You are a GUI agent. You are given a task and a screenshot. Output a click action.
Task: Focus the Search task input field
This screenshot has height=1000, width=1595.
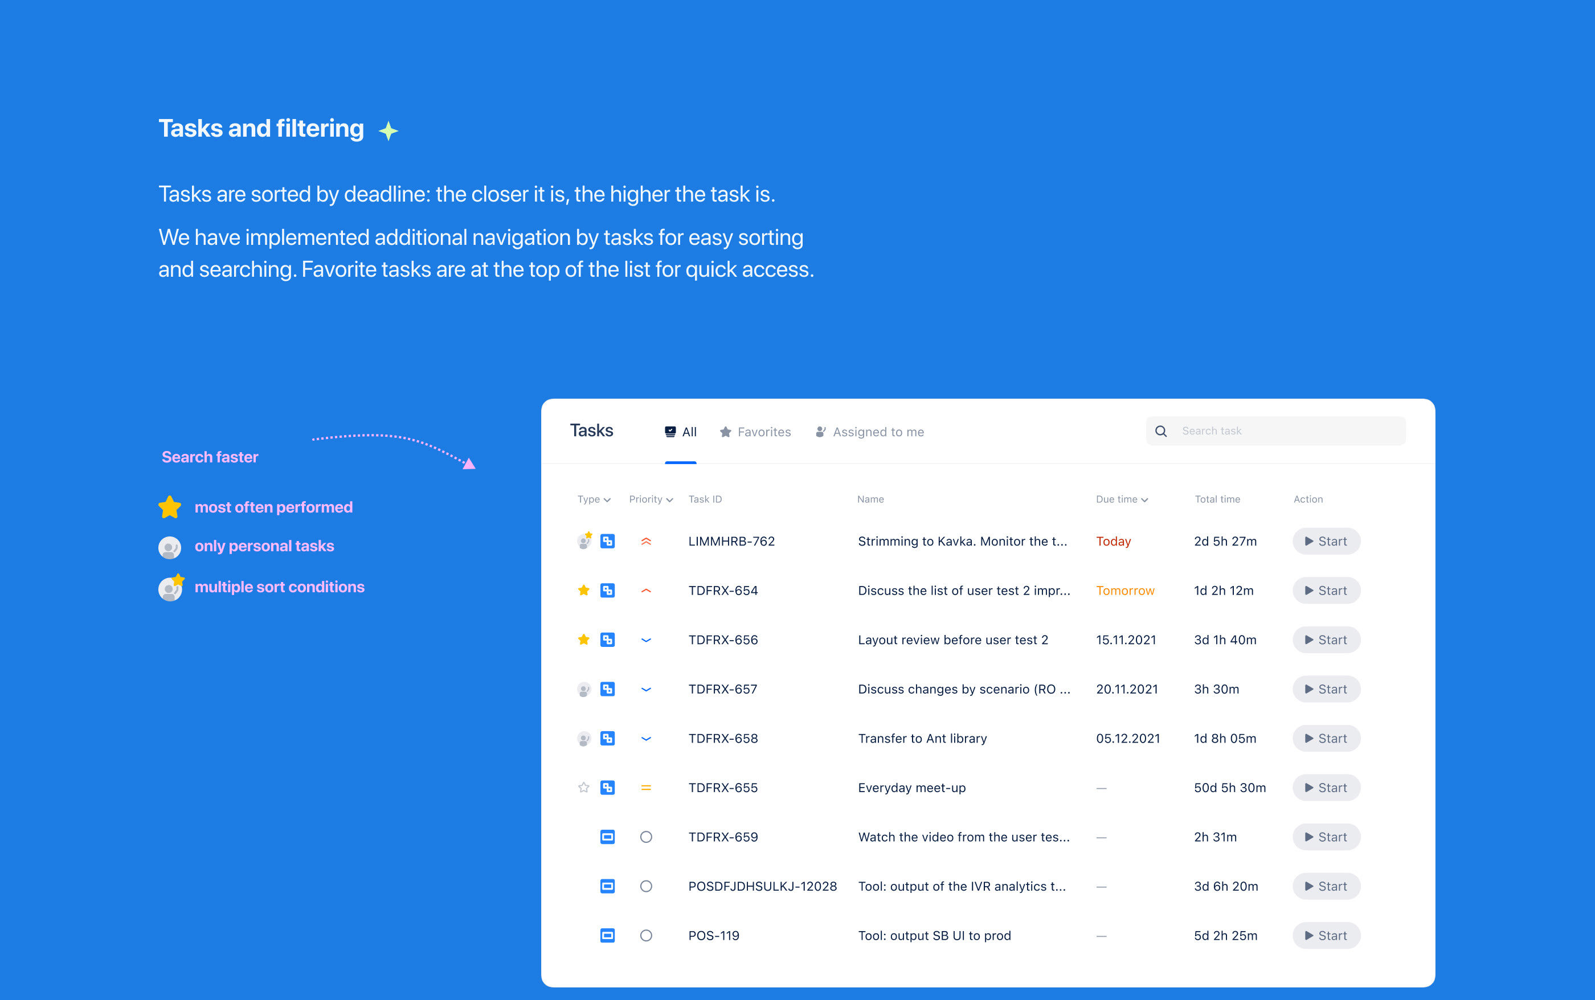coord(1287,431)
